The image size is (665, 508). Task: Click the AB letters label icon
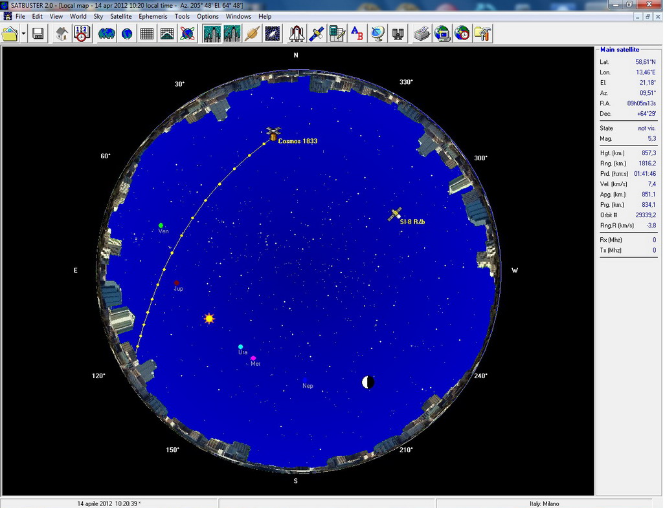click(x=357, y=34)
